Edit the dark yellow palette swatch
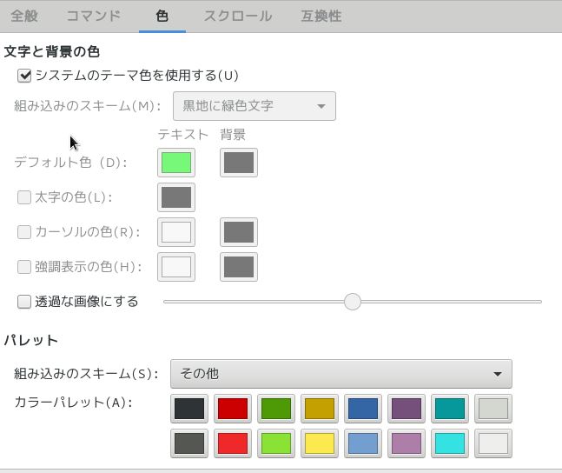The image size is (562, 473). click(x=320, y=409)
